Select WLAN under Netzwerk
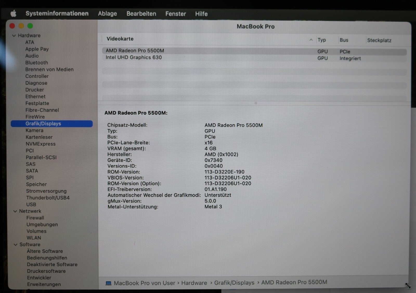Screen dimensions: 416x293 tap(34, 238)
